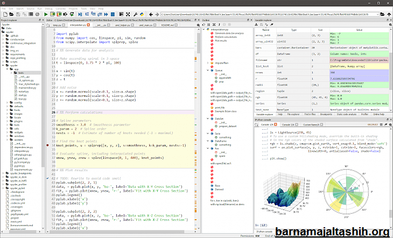Expand imputerNan item in Outline
Screen dimensions: 393x238
208,63
